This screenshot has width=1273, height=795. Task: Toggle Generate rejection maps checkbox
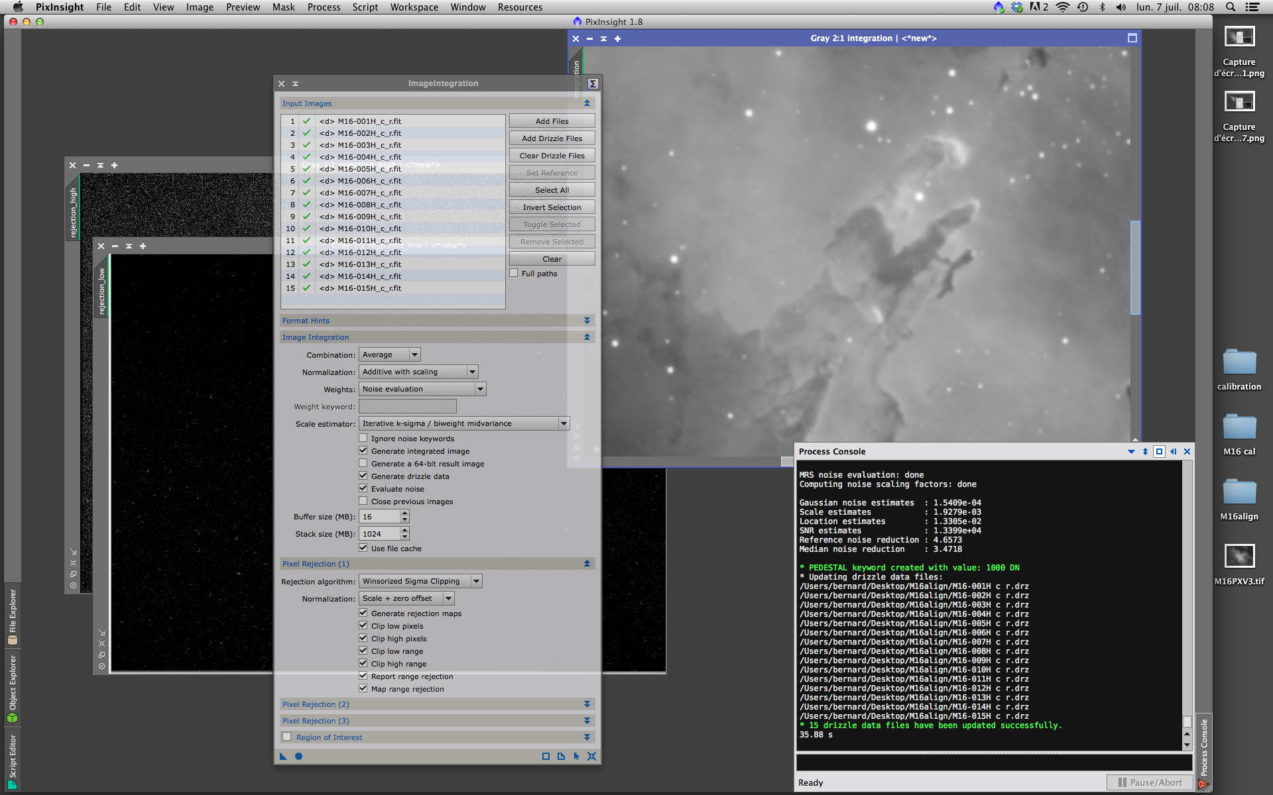pos(363,613)
